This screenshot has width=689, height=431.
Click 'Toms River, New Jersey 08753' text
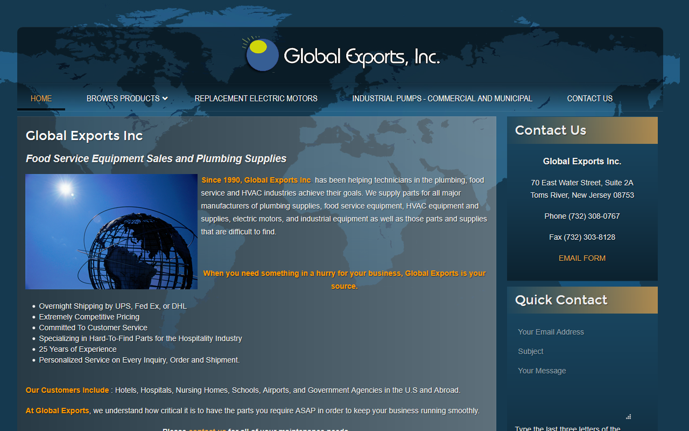tap(582, 195)
